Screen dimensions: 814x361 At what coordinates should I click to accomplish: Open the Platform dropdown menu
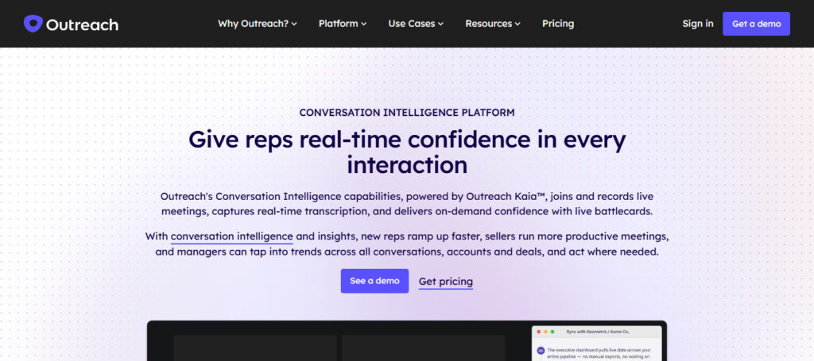pyautogui.click(x=343, y=23)
